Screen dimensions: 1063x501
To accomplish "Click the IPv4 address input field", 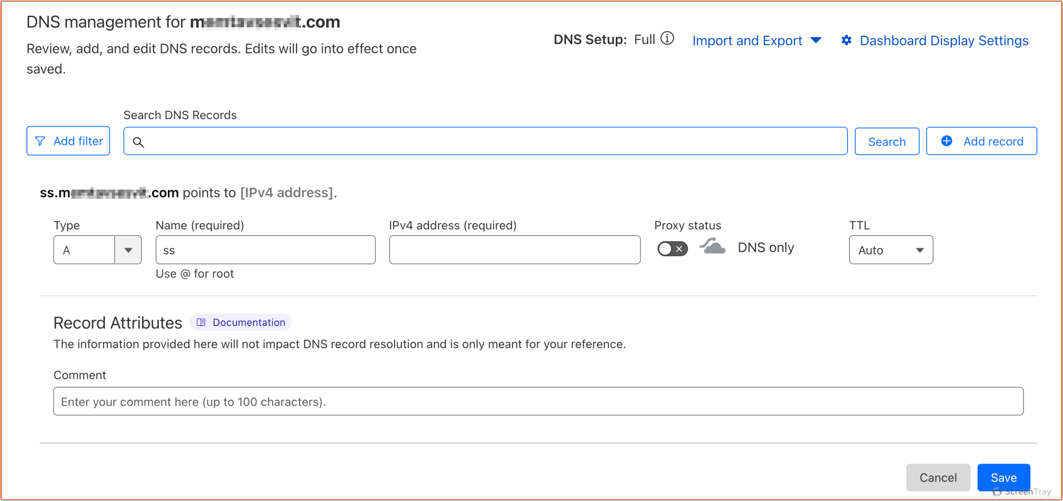I will point(514,249).
